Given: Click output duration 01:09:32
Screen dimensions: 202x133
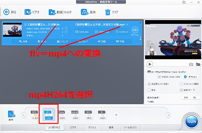Looking at the screenshot, I should click(x=122, y=32).
